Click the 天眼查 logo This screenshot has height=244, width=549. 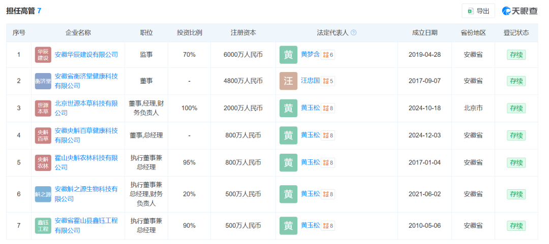click(x=520, y=11)
